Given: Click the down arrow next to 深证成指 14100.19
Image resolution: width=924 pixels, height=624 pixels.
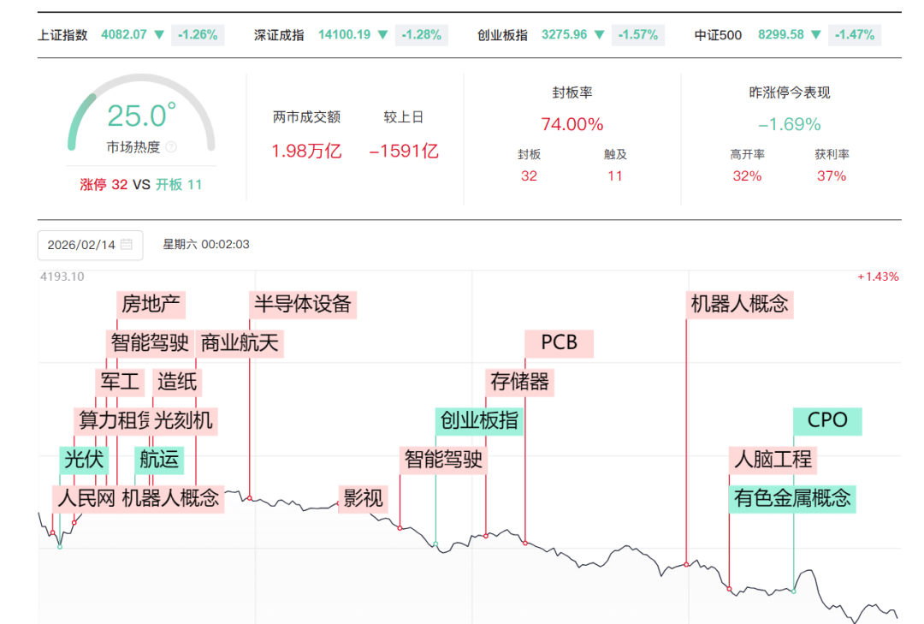Looking at the screenshot, I should click(x=382, y=35).
